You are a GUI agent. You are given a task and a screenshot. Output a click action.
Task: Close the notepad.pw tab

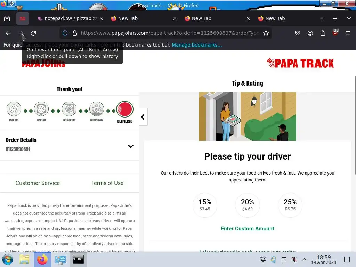point(101,18)
